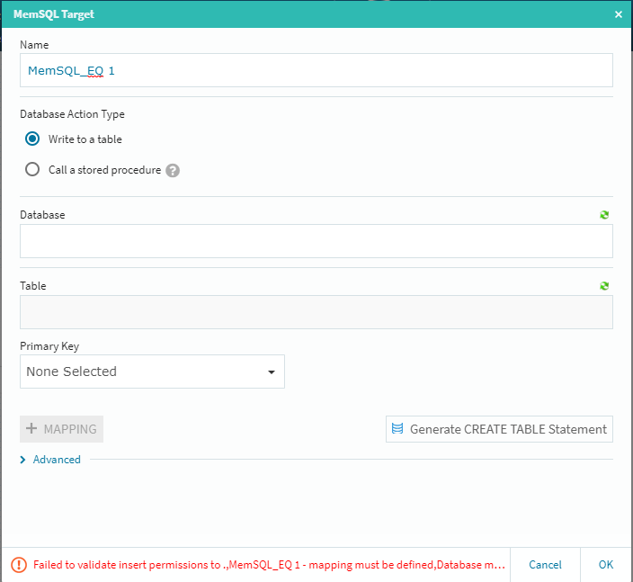Click the validation error message
The height and width of the screenshot is (582, 633).
tap(269, 565)
